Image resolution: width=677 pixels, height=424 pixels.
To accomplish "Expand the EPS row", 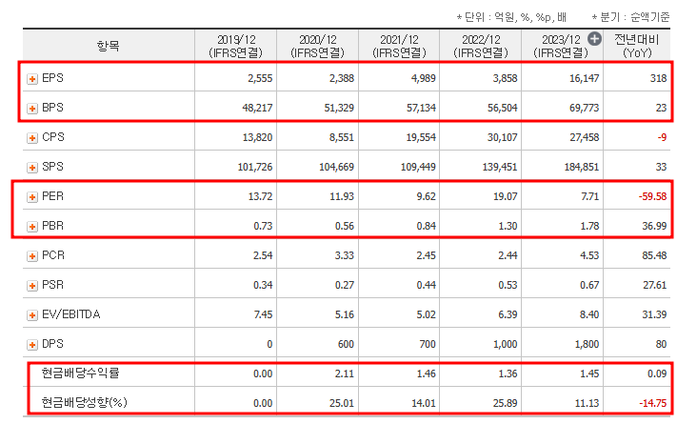I will (x=32, y=79).
